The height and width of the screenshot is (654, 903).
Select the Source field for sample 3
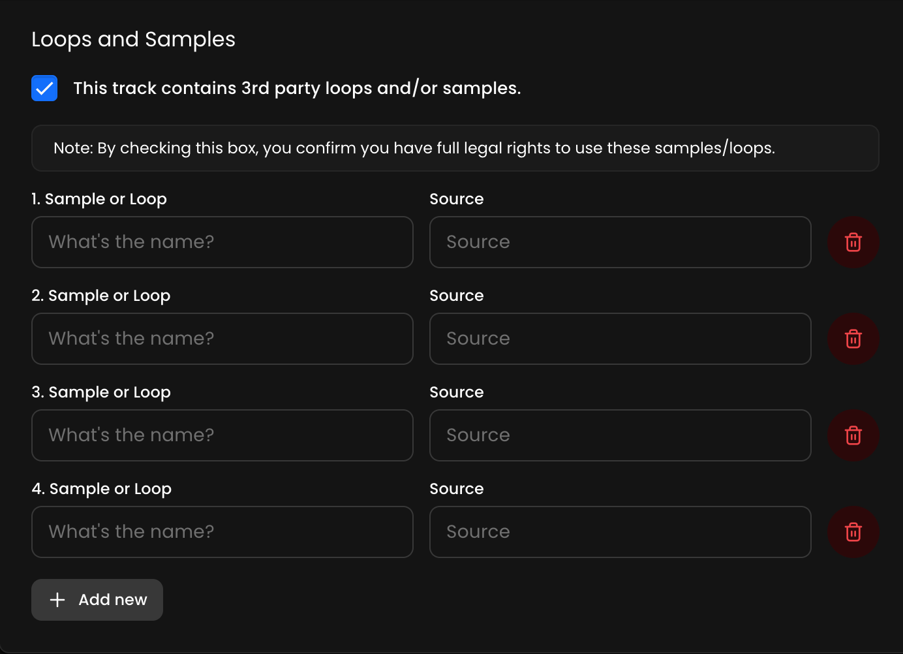click(620, 435)
